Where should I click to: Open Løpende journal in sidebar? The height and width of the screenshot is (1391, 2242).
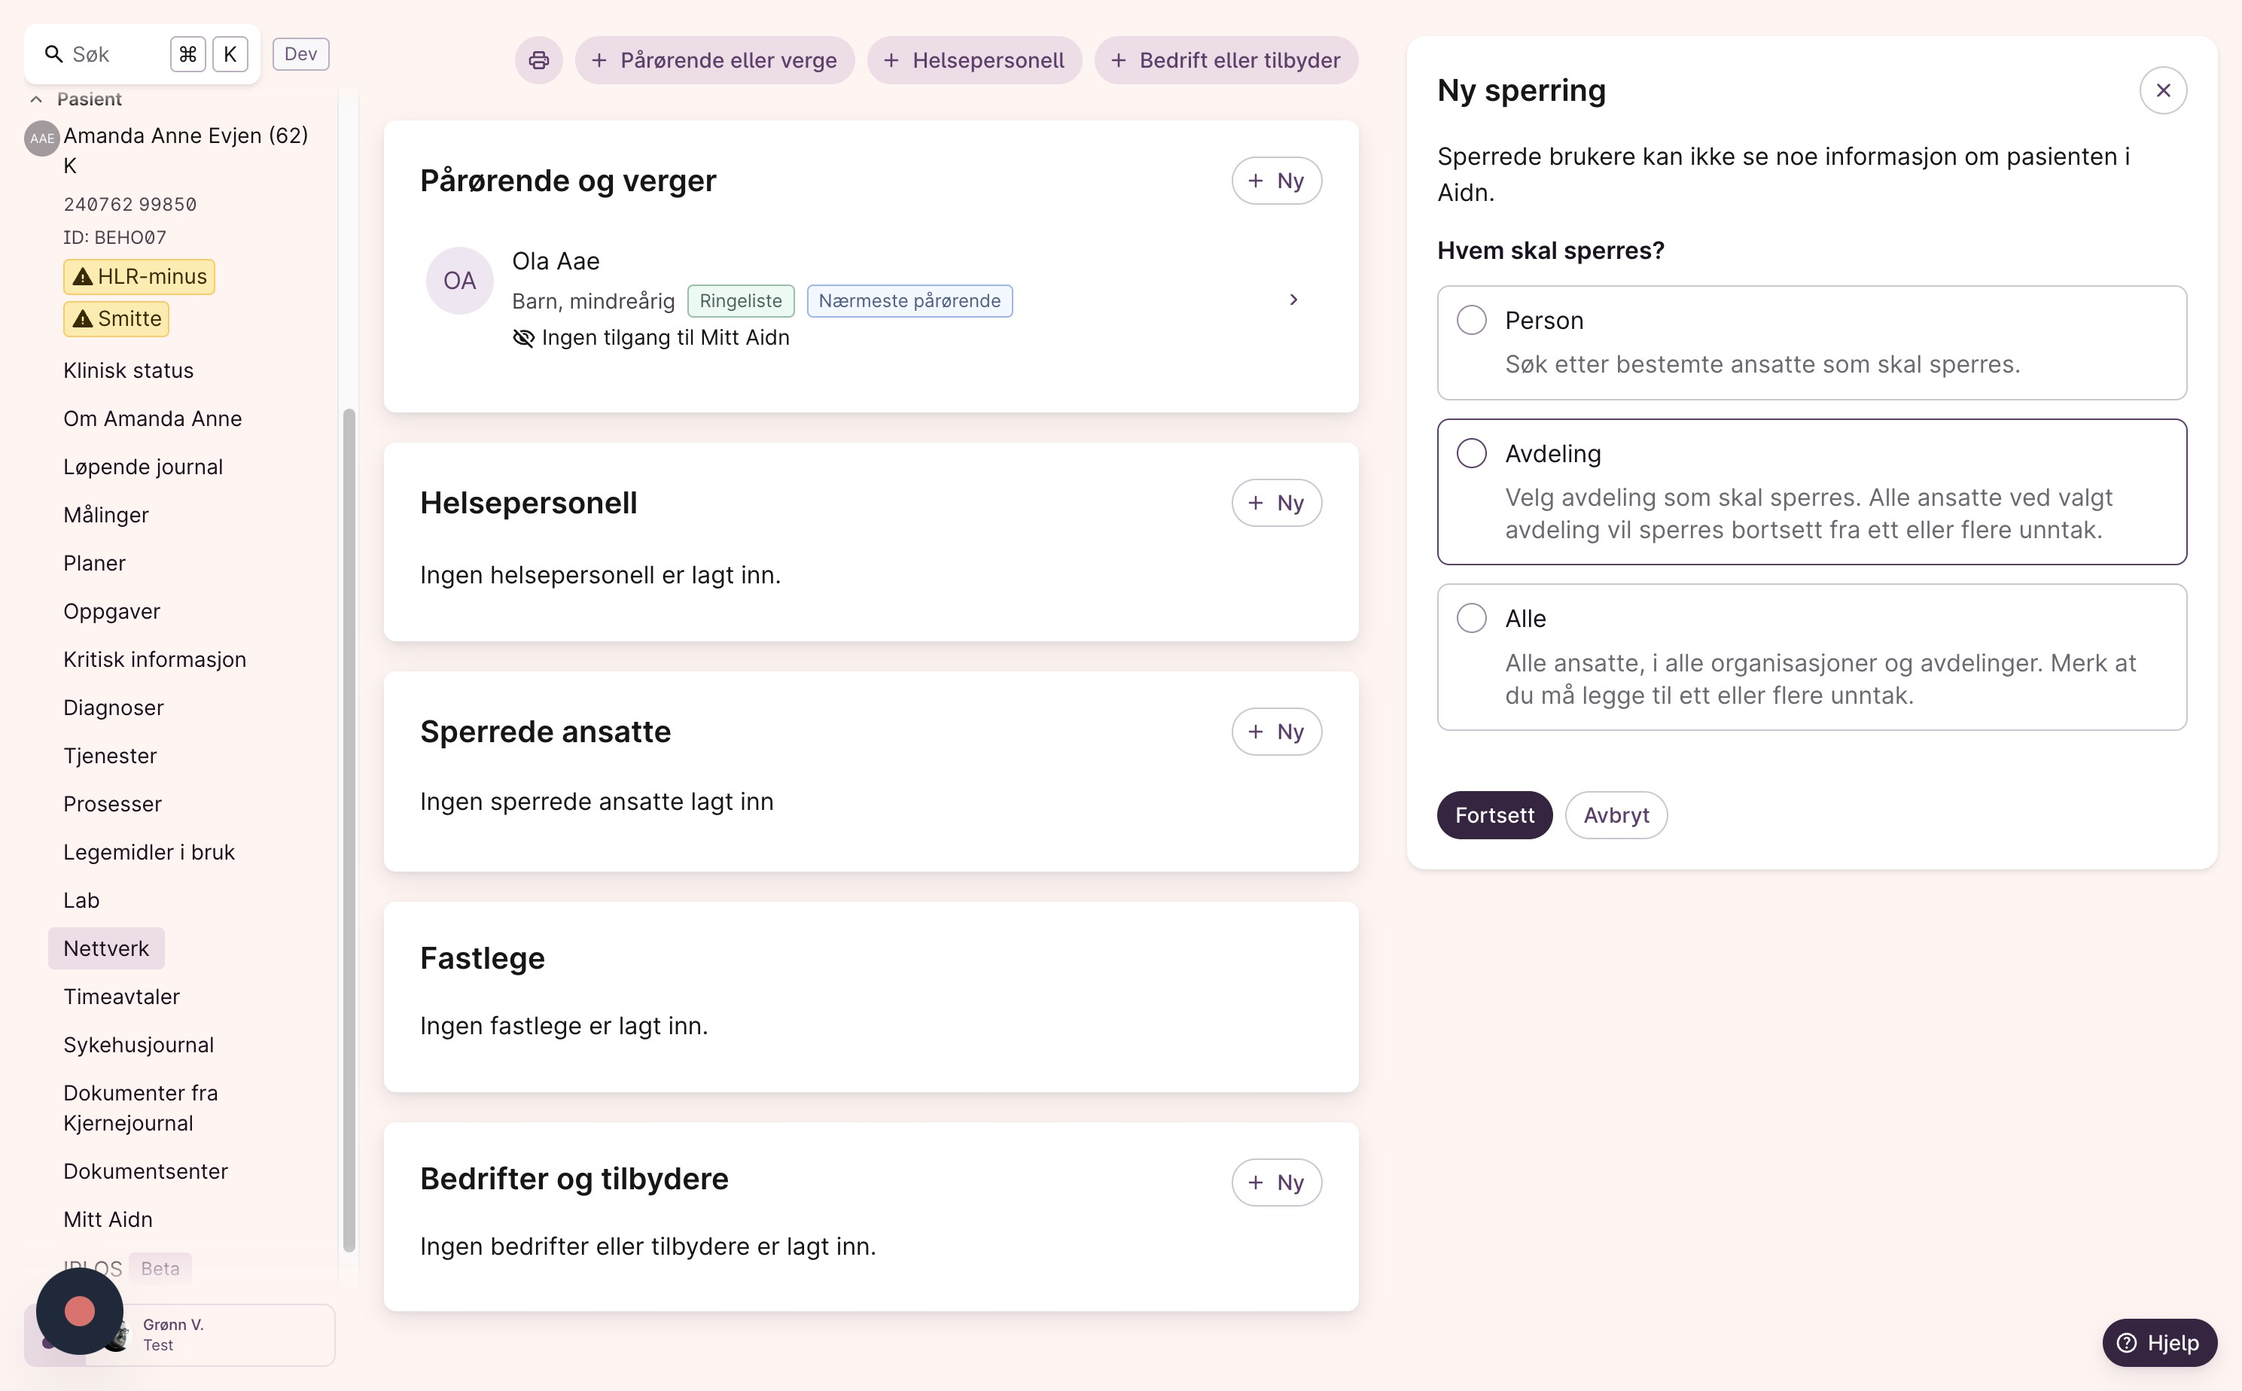point(142,467)
